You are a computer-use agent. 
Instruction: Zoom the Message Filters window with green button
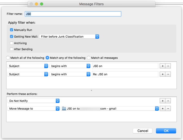(x=42, y=4)
